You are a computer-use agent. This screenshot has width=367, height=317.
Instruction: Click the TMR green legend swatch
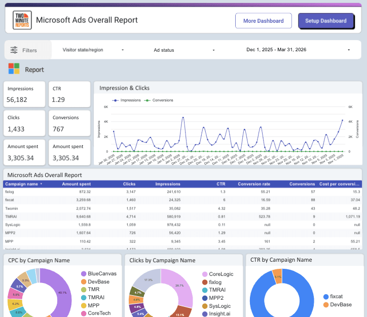coord(84,290)
